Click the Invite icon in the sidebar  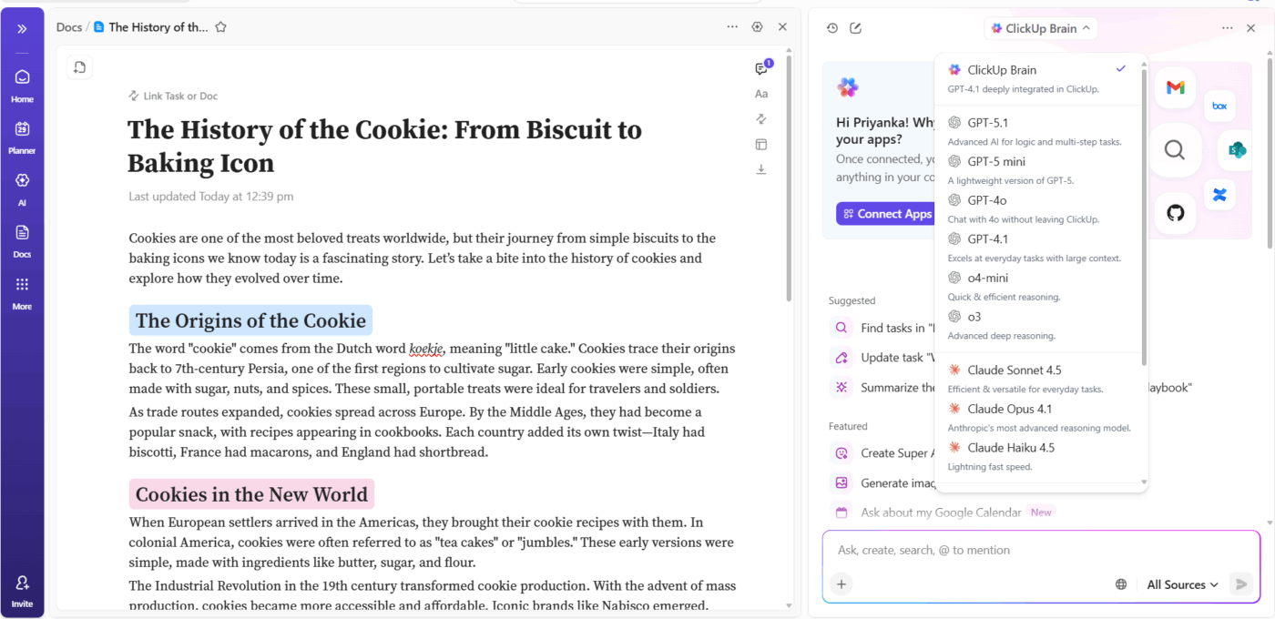coord(22,590)
